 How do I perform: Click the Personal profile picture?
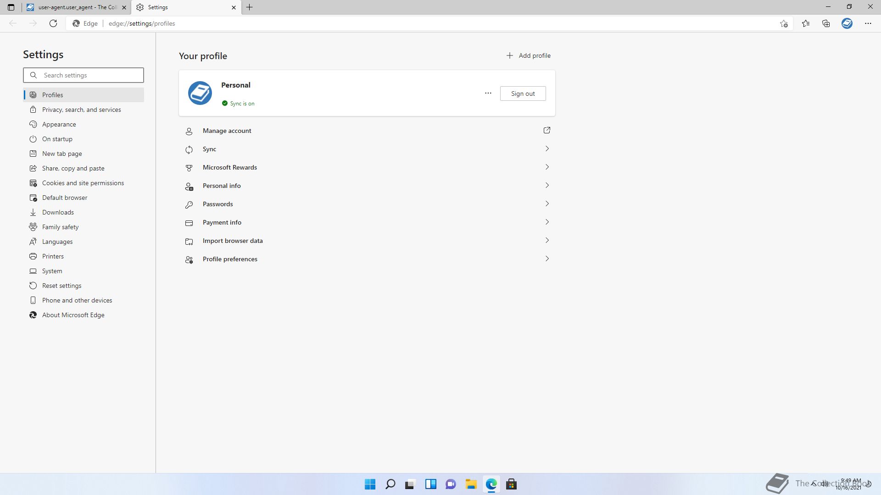(200, 93)
